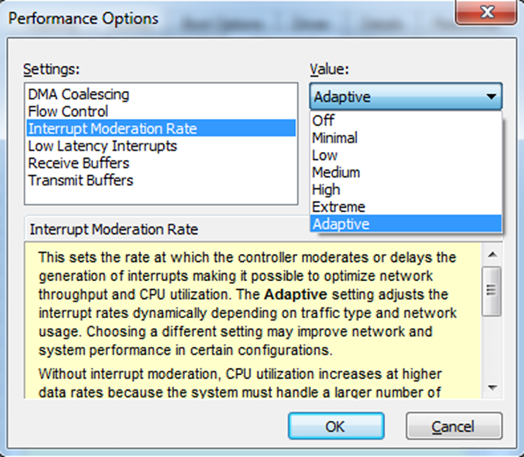Choose Adaptive from the value list
Screen dimensions: 524x457
point(406,224)
